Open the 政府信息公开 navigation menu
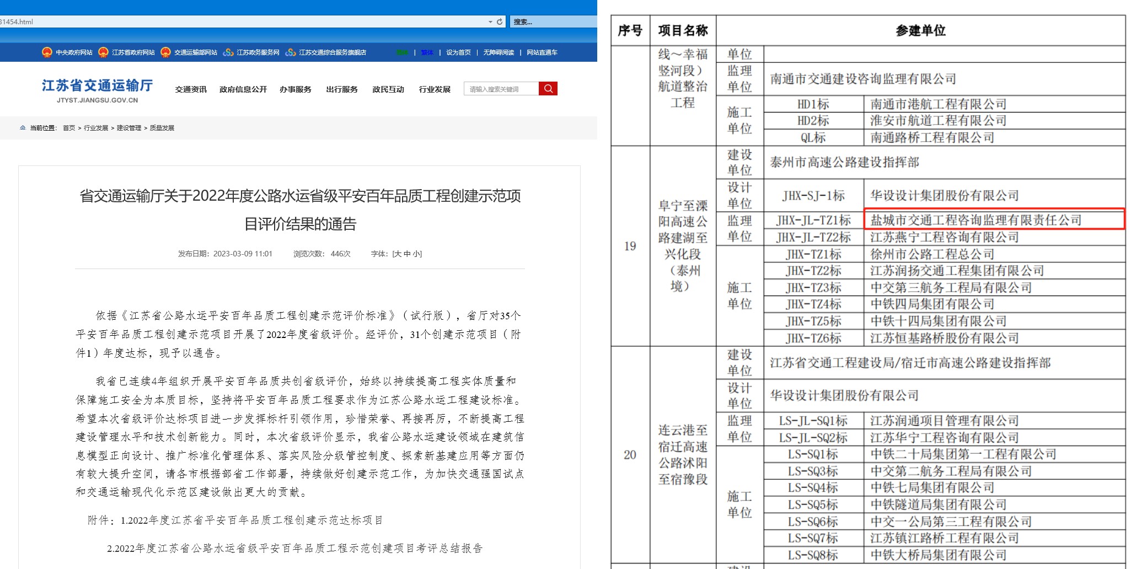The height and width of the screenshot is (569, 1136). click(243, 89)
